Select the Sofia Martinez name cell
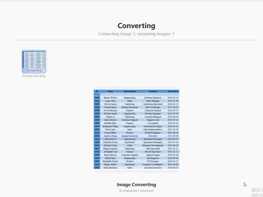Viewport: 263px width, 197px height. [x=110, y=168]
